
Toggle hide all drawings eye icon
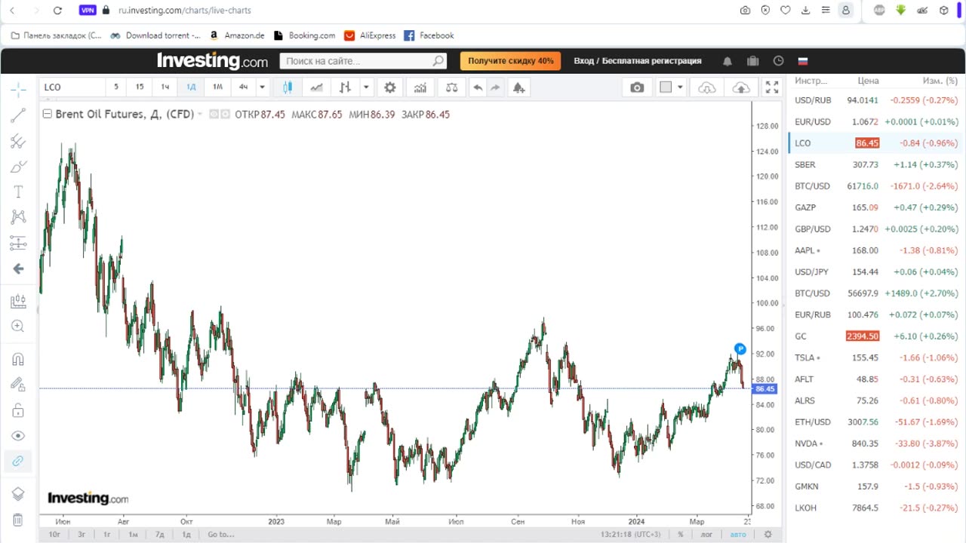[18, 436]
